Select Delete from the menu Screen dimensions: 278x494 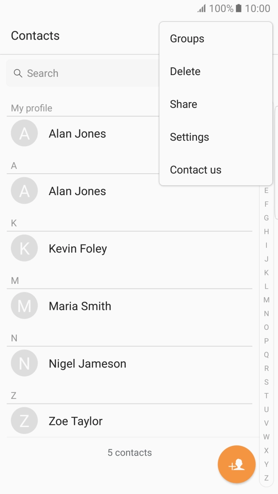(x=185, y=71)
